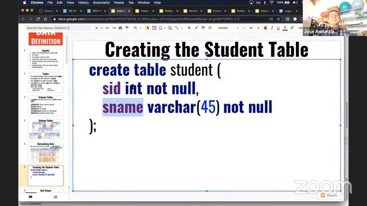
Task: Click the redo arrow in Slides toolbar
Action: click(x=114, y=28)
